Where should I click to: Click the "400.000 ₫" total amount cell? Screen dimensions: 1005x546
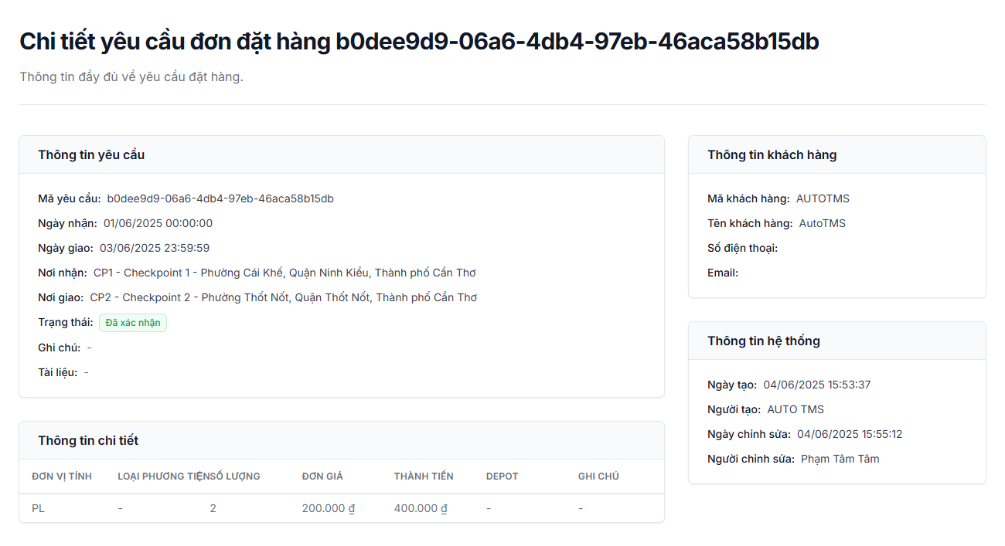(421, 508)
